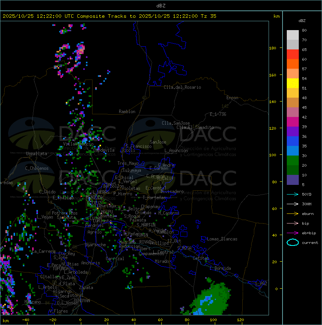
Task: Click the S_MARTIN map label
Action: point(146,225)
